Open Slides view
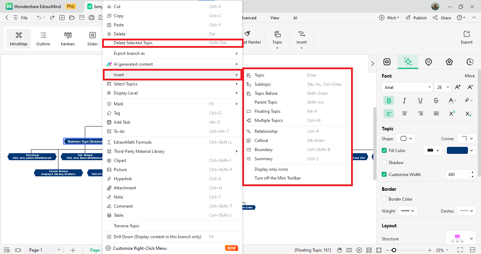Image resolution: width=481 pixels, height=254 pixels. tap(92, 39)
